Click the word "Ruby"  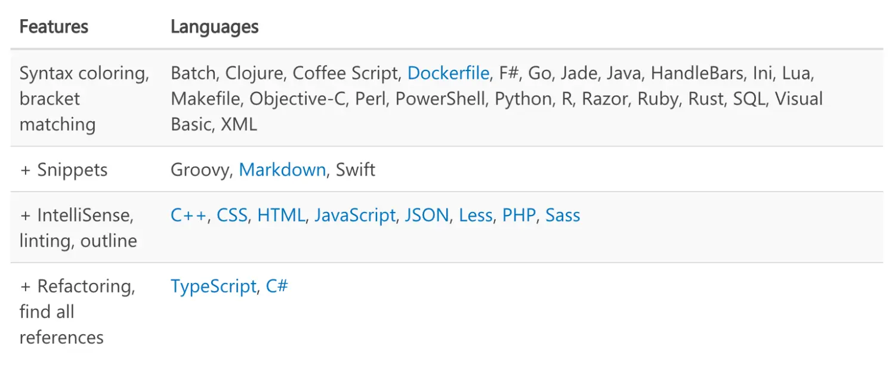click(658, 99)
